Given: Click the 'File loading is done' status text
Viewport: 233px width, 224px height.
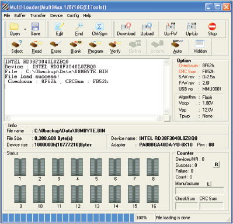Looking at the screenshot, I should click(x=173, y=218).
